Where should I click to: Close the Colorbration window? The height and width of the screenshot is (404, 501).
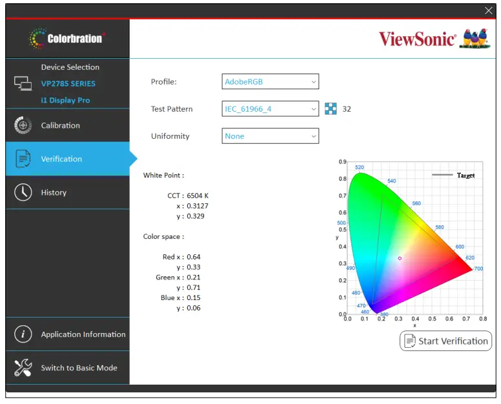[489, 10]
